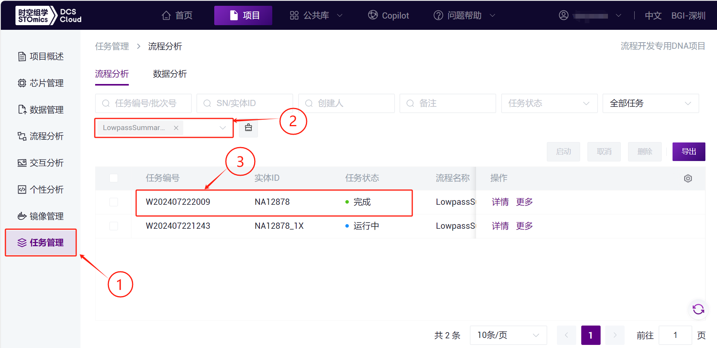717x348 pixels.
Task: Switch to the 数据分析 tab
Action: pos(170,74)
